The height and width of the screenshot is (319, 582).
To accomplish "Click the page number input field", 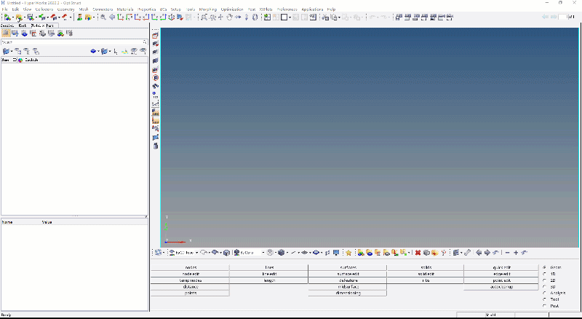I will click(563, 17).
